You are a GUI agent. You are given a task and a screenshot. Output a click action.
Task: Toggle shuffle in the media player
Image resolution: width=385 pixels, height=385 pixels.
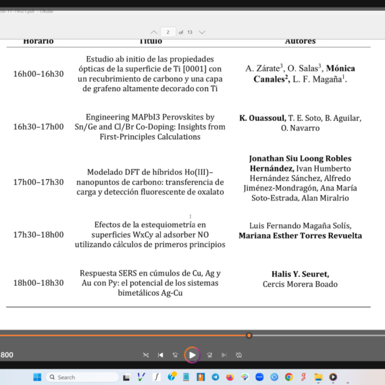coord(146,355)
